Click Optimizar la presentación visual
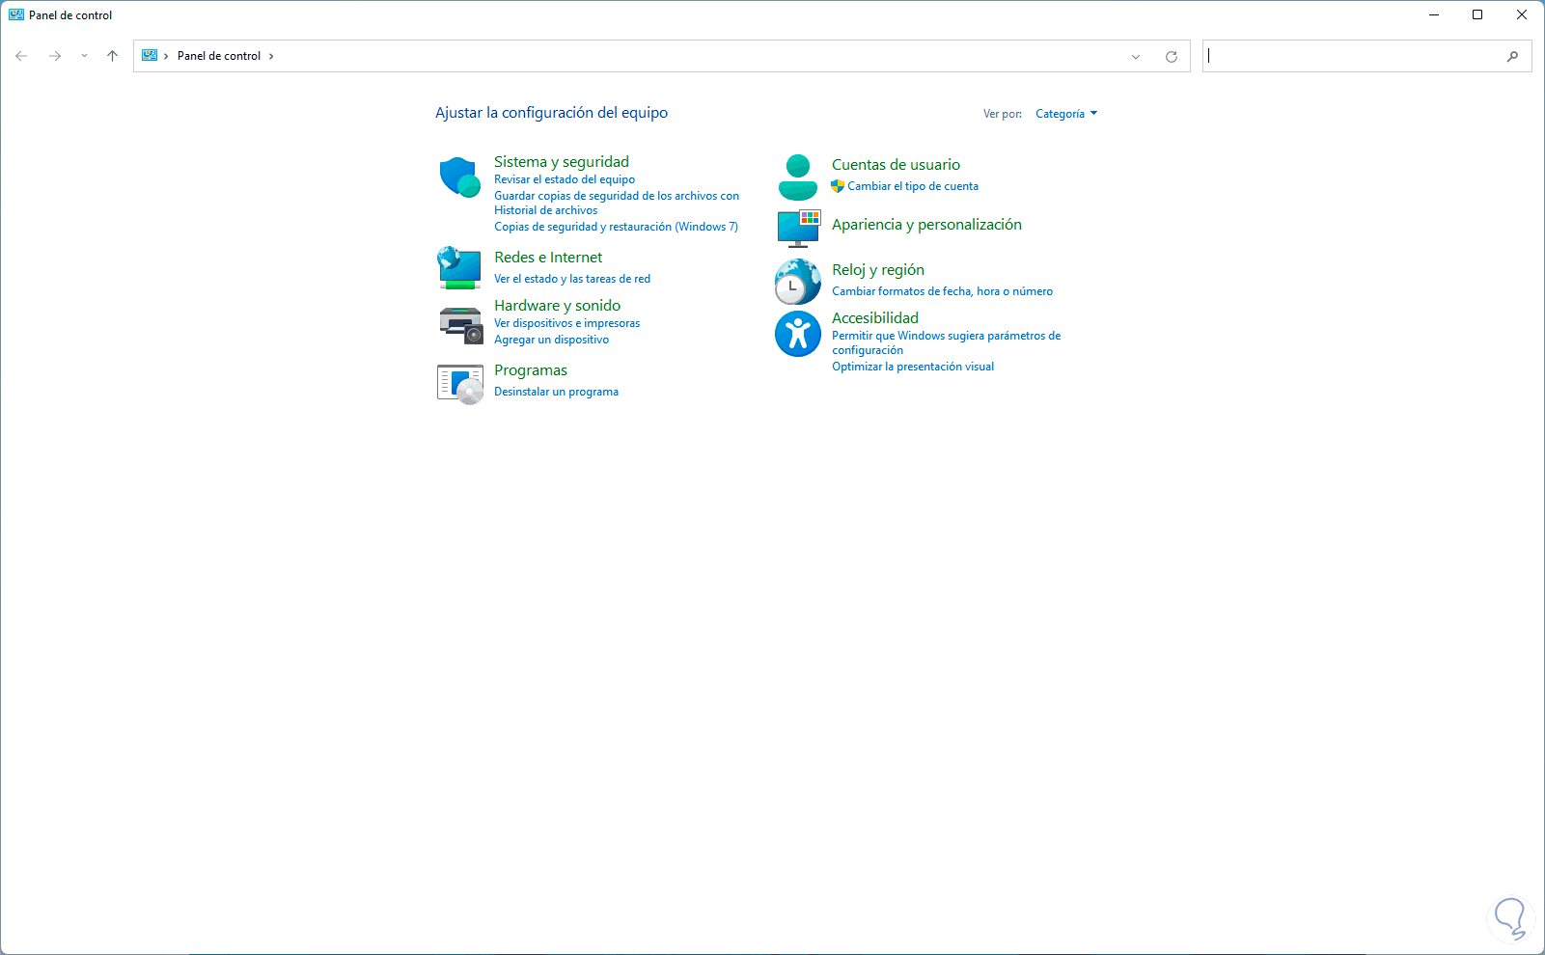This screenshot has height=955, width=1545. [913, 367]
